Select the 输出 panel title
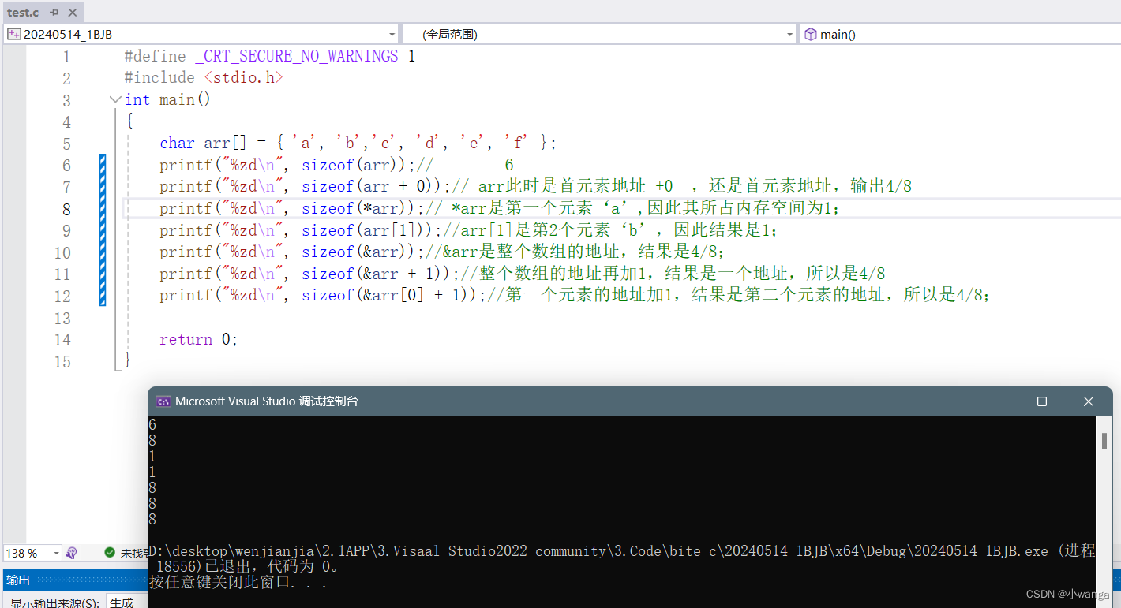The image size is (1121, 608). [x=17, y=580]
